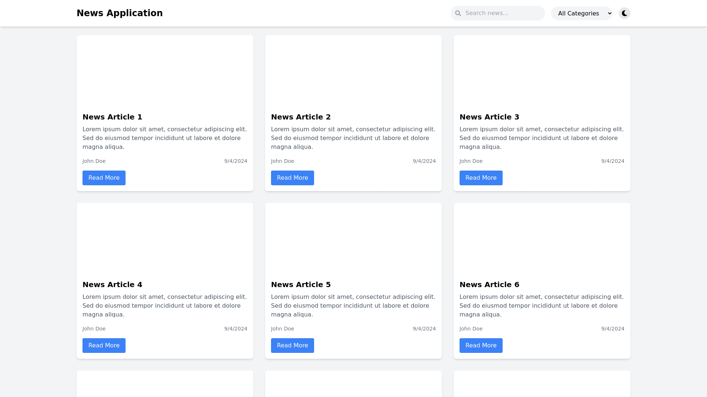Open the All Categories dropdown
The image size is (707, 397).
581,13
